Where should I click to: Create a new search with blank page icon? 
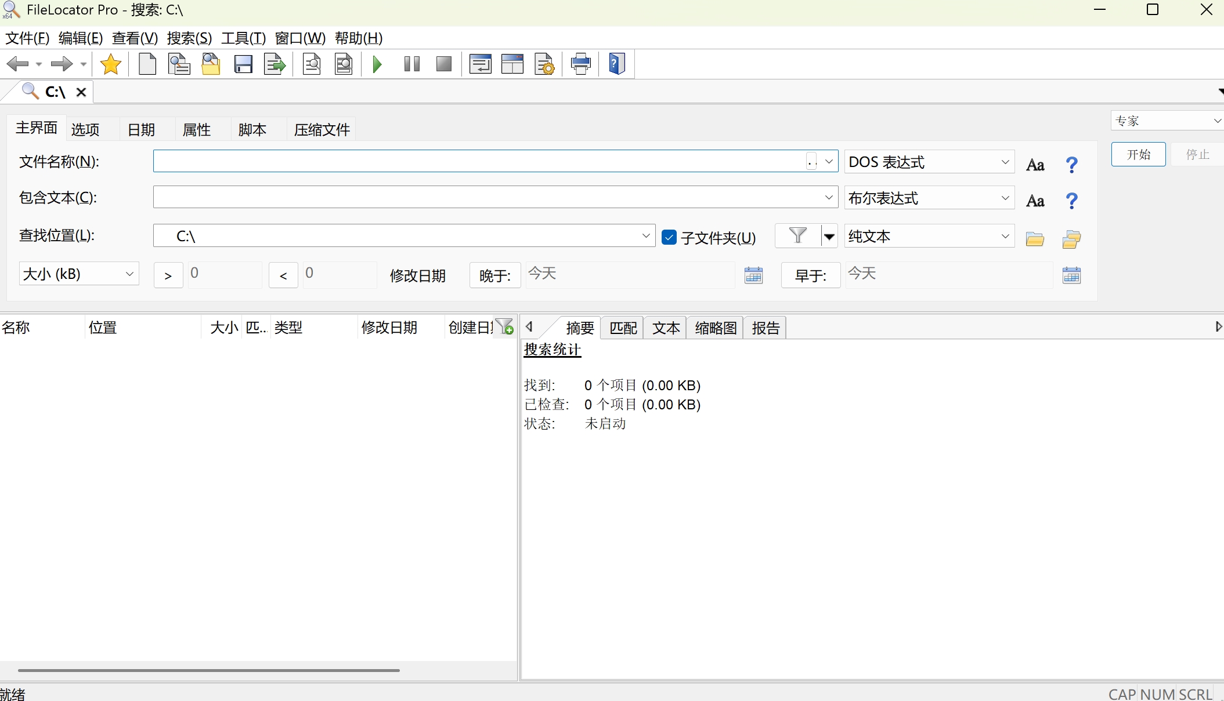click(147, 64)
